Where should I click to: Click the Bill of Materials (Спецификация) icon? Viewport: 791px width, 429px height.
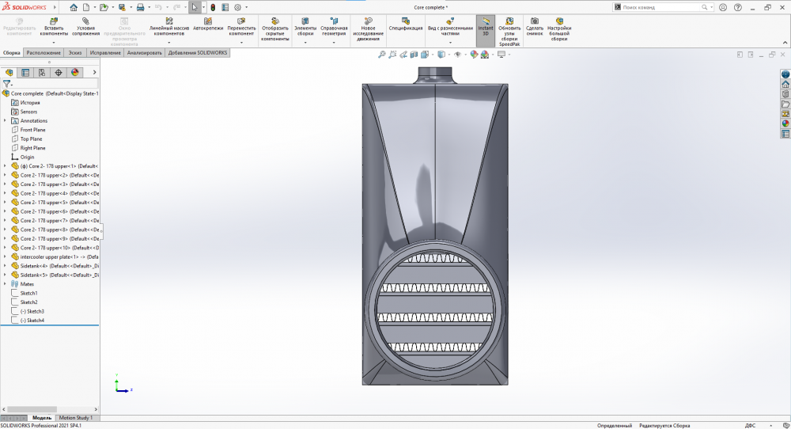pyautogui.click(x=405, y=20)
